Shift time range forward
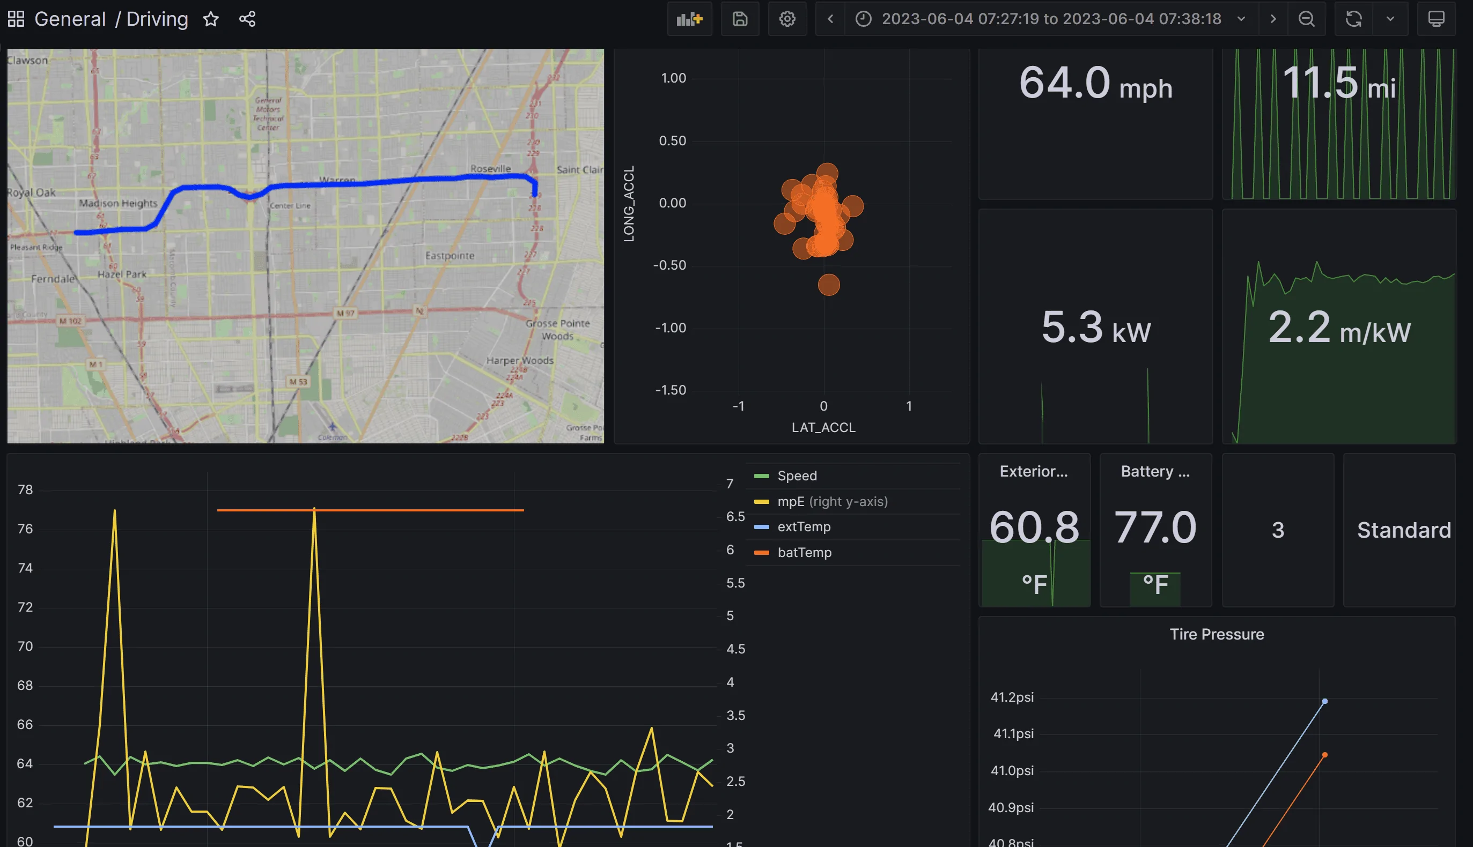This screenshot has height=847, width=1473. click(x=1273, y=19)
